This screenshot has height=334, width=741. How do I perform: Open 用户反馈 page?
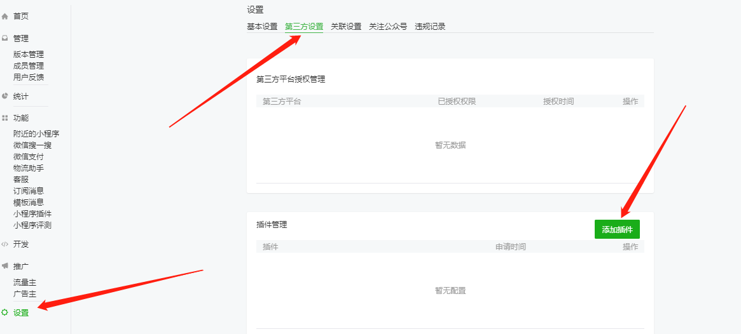[x=29, y=77]
